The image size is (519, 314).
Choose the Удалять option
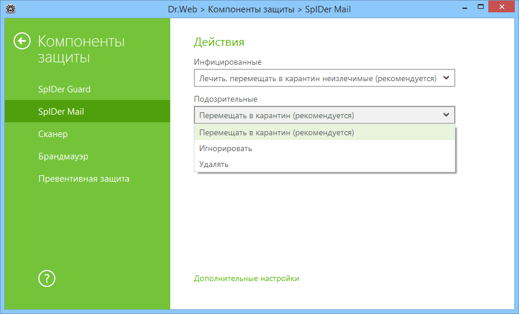pos(325,164)
